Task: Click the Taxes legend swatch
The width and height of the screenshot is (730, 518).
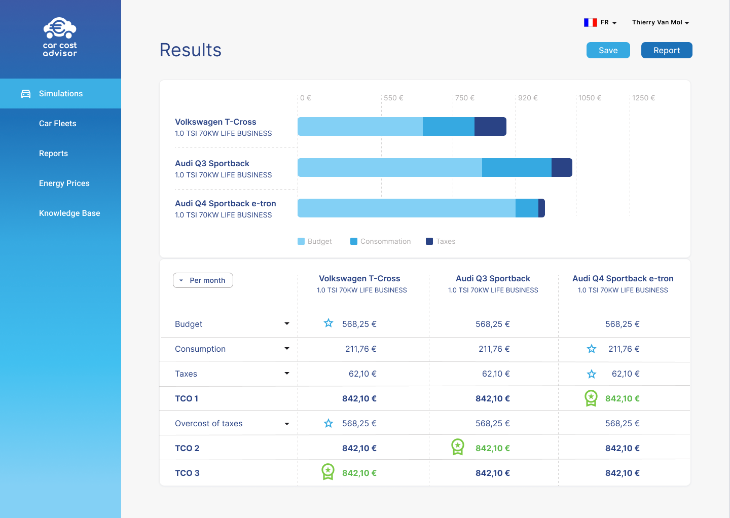Action: (x=429, y=241)
